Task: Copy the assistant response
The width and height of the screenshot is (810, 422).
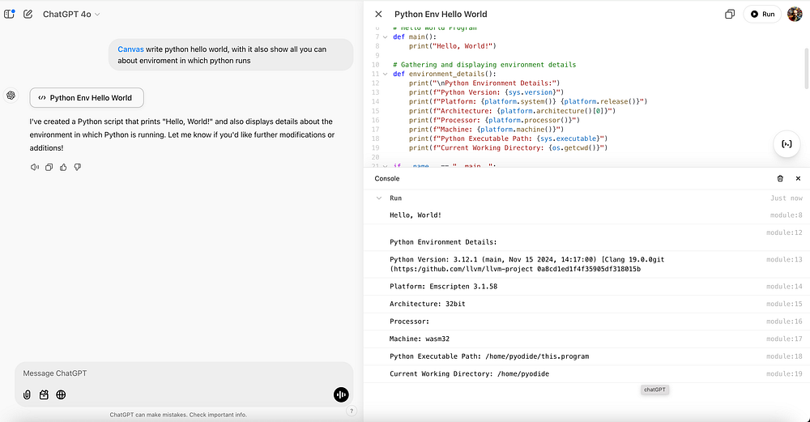Action: (49, 168)
